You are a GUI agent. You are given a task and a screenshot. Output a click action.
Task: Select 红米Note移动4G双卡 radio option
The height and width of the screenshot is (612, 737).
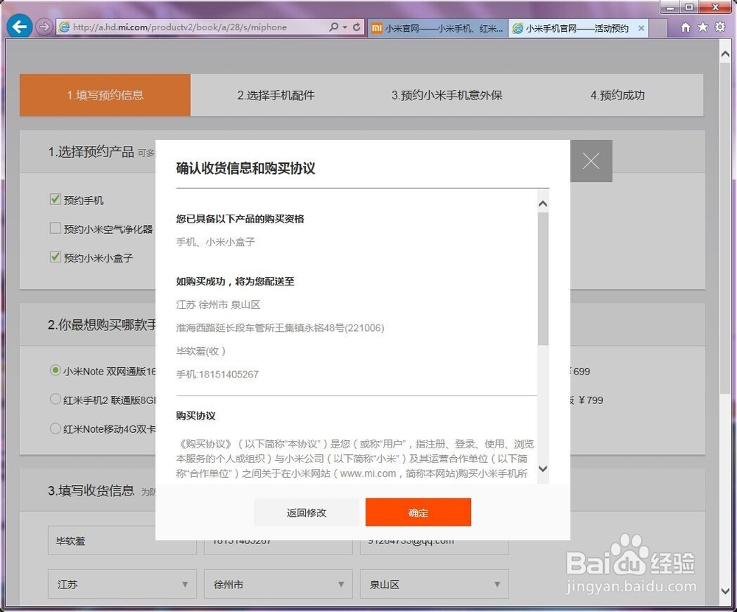55,428
